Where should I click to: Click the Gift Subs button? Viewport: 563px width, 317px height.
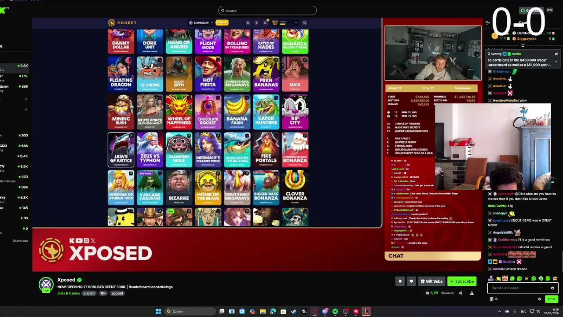point(431,281)
